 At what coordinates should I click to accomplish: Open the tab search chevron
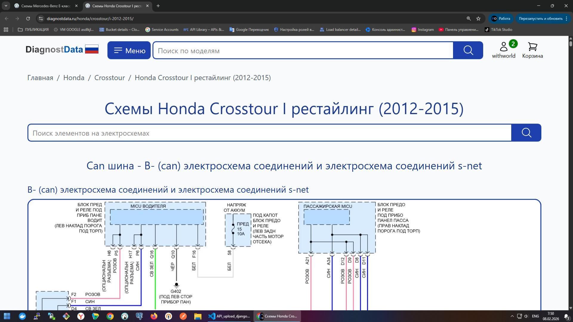tap(7, 6)
